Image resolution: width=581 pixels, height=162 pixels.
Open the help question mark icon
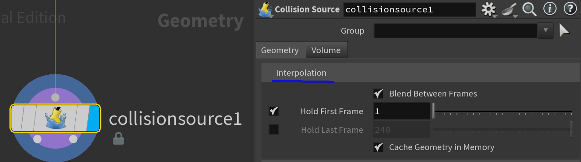pyautogui.click(x=569, y=9)
